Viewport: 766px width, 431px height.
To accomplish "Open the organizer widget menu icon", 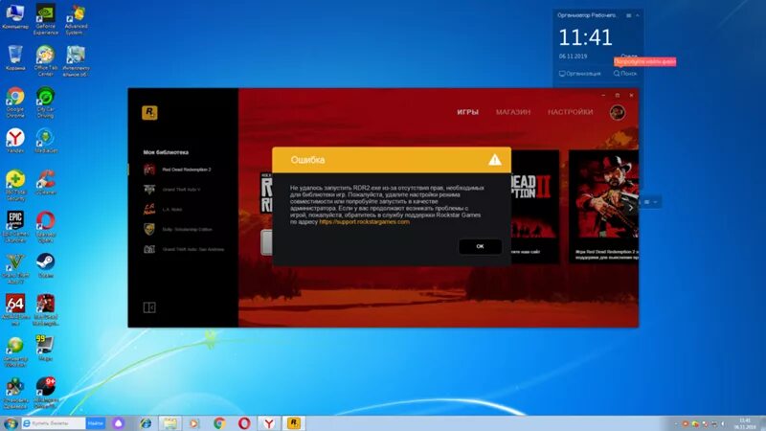I will [628, 15].
